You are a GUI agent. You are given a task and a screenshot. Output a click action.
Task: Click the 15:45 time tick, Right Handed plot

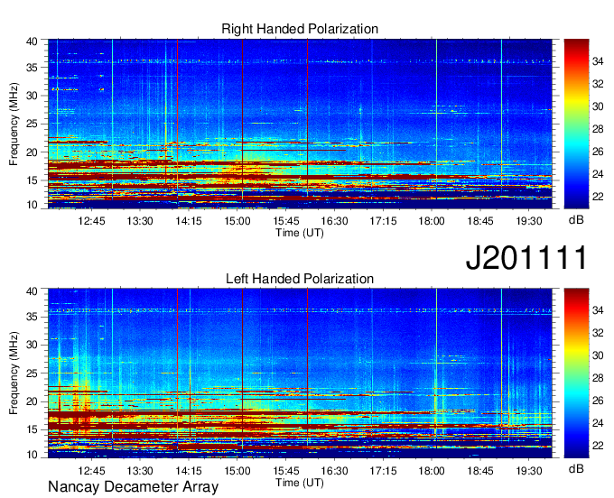286,221
